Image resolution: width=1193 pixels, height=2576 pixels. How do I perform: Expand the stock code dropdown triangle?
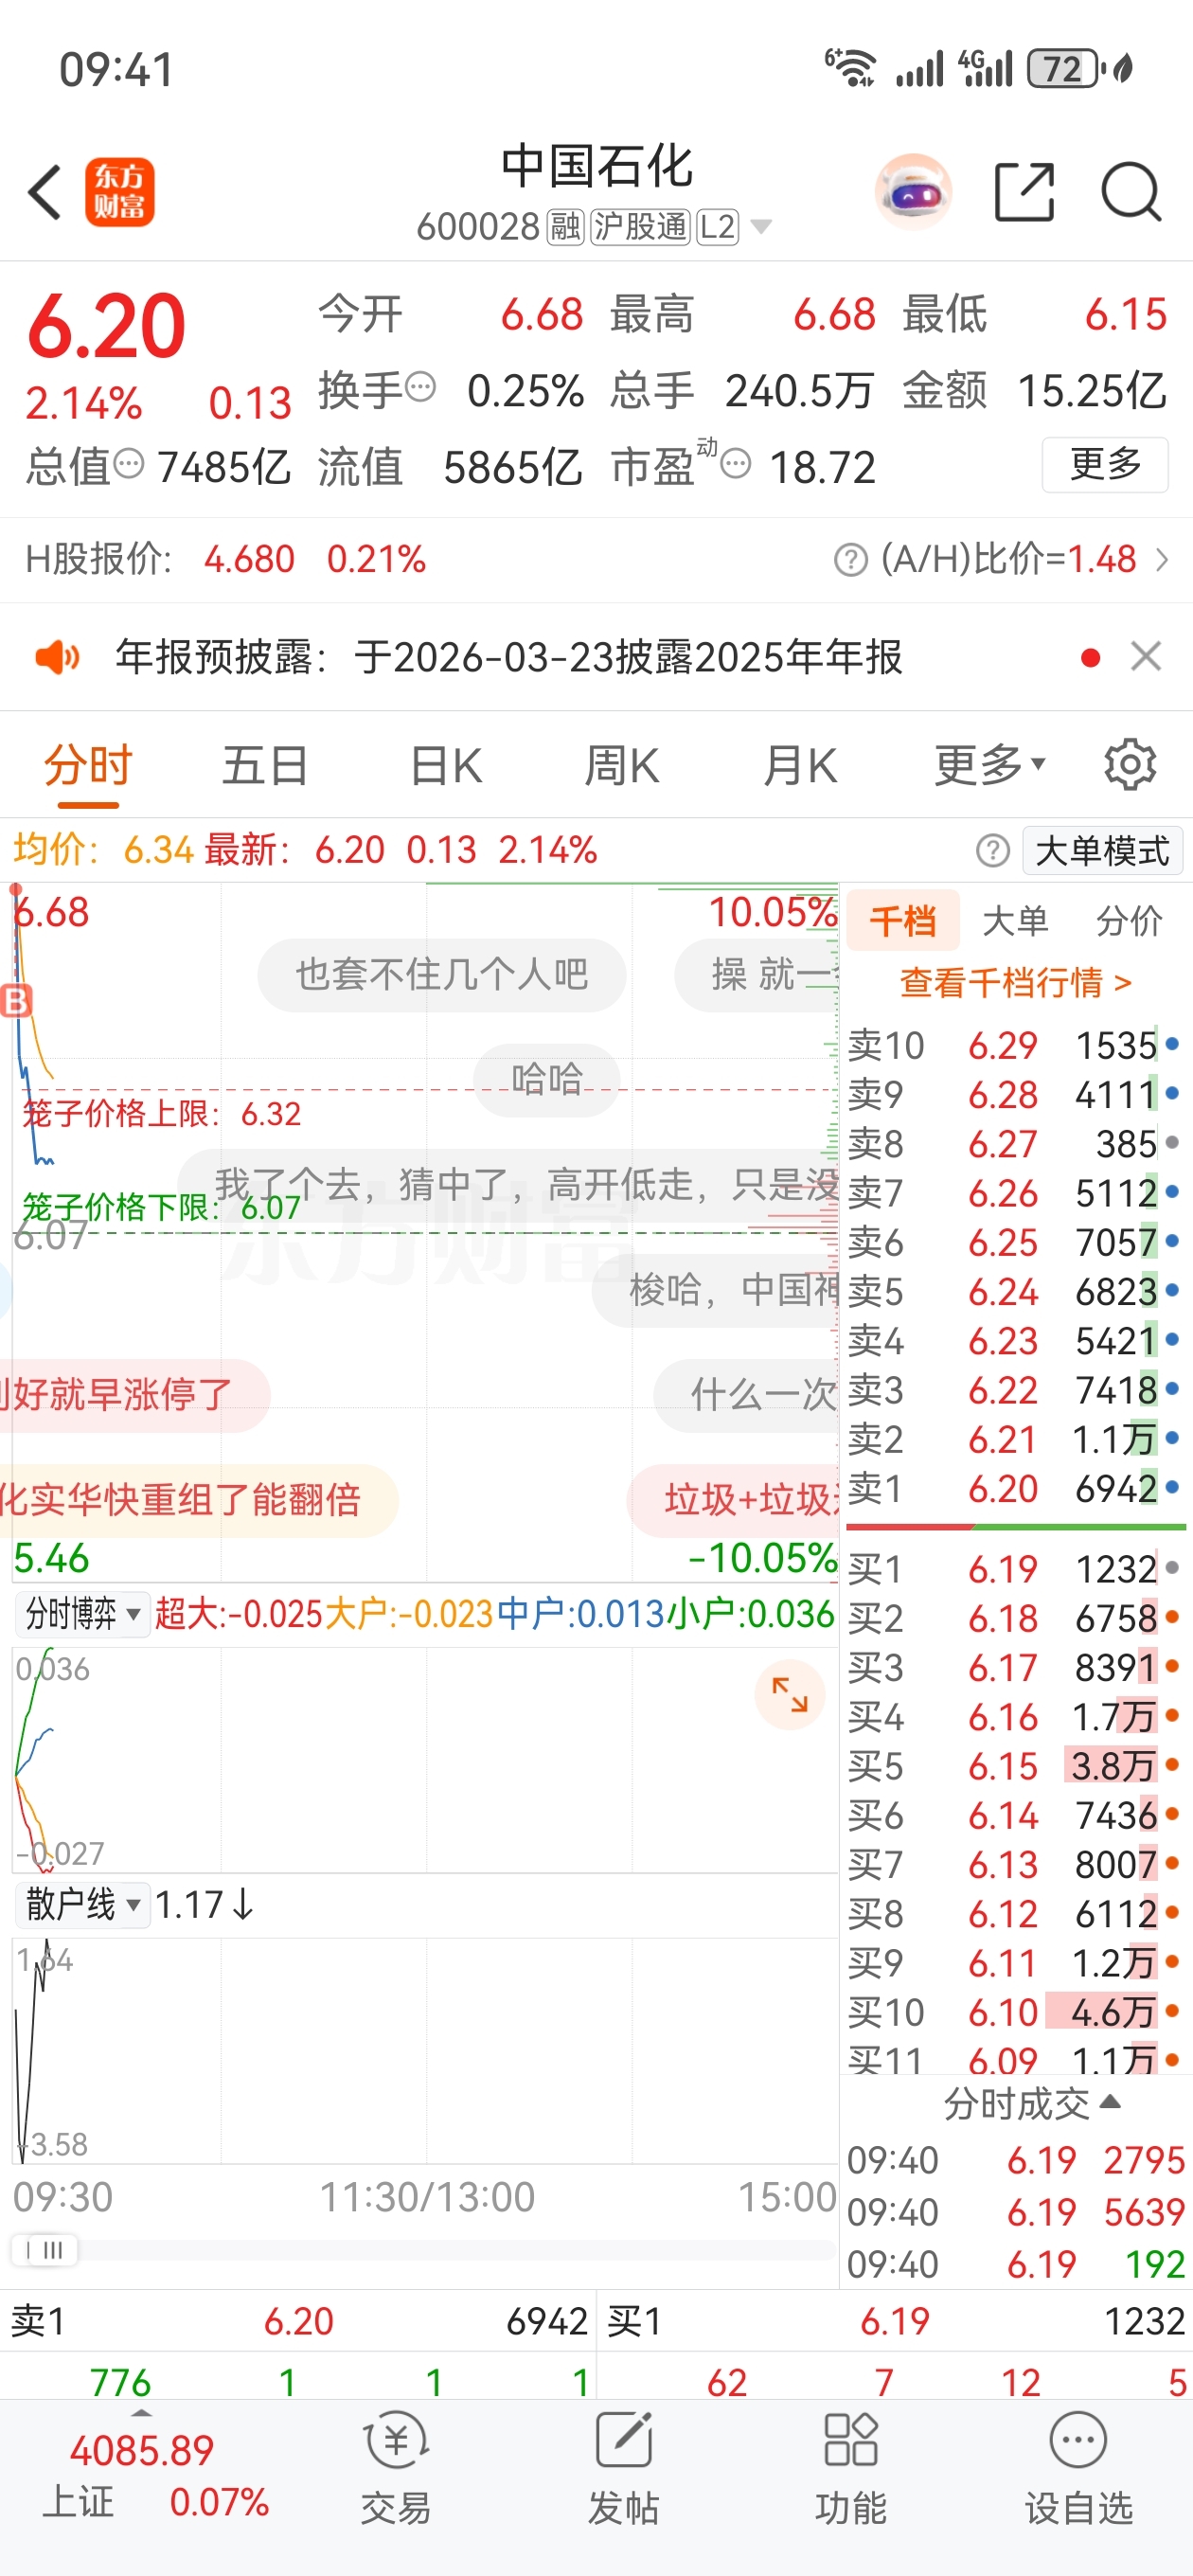point(761,227)
